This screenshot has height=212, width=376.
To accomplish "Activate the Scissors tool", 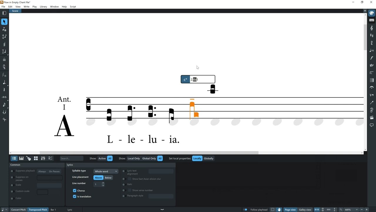I will pyautogui.click(x=4, y=120).
